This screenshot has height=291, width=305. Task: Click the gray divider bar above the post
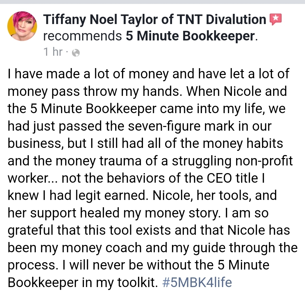click(152, 2)
